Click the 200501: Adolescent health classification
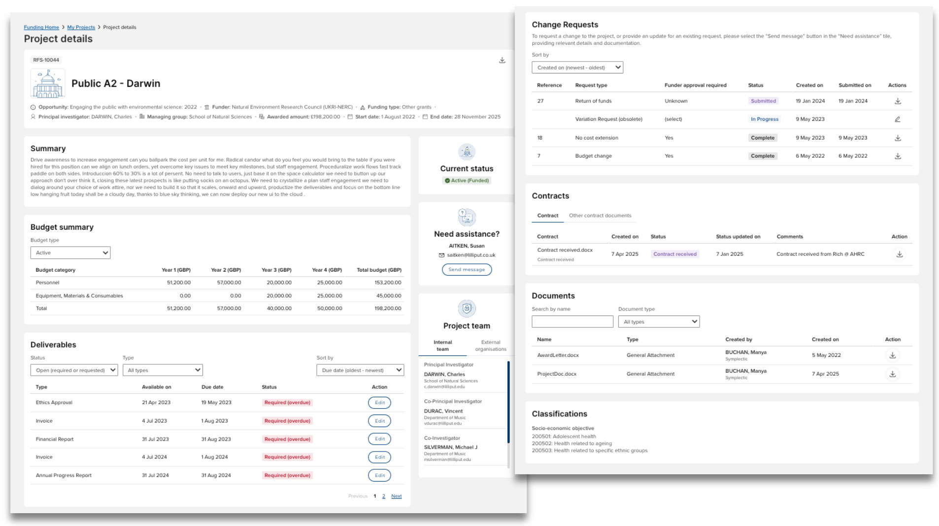The height and width of the screenshot is (526, 939). point(564,436)
